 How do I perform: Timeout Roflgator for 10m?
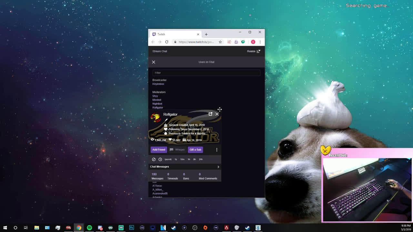click(x=182, y=159)
